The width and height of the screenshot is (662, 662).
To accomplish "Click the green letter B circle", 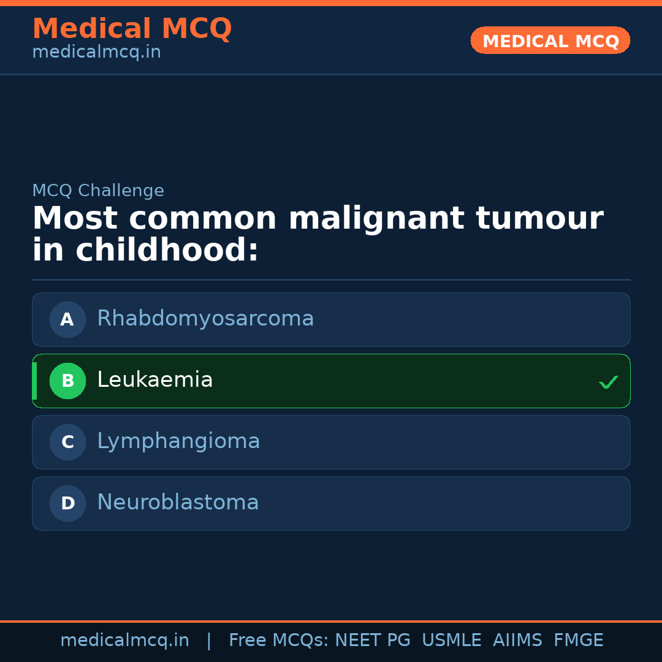I will point(67,381).
